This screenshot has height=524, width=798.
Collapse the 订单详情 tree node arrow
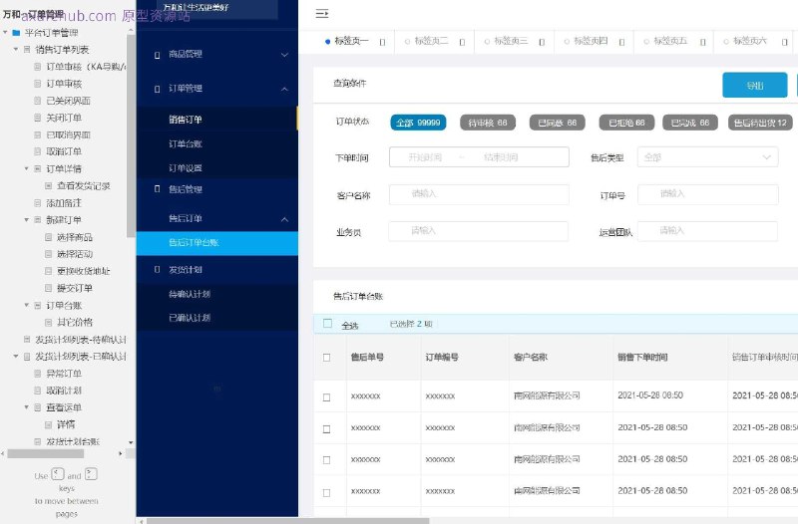click(x=27, y=168)
